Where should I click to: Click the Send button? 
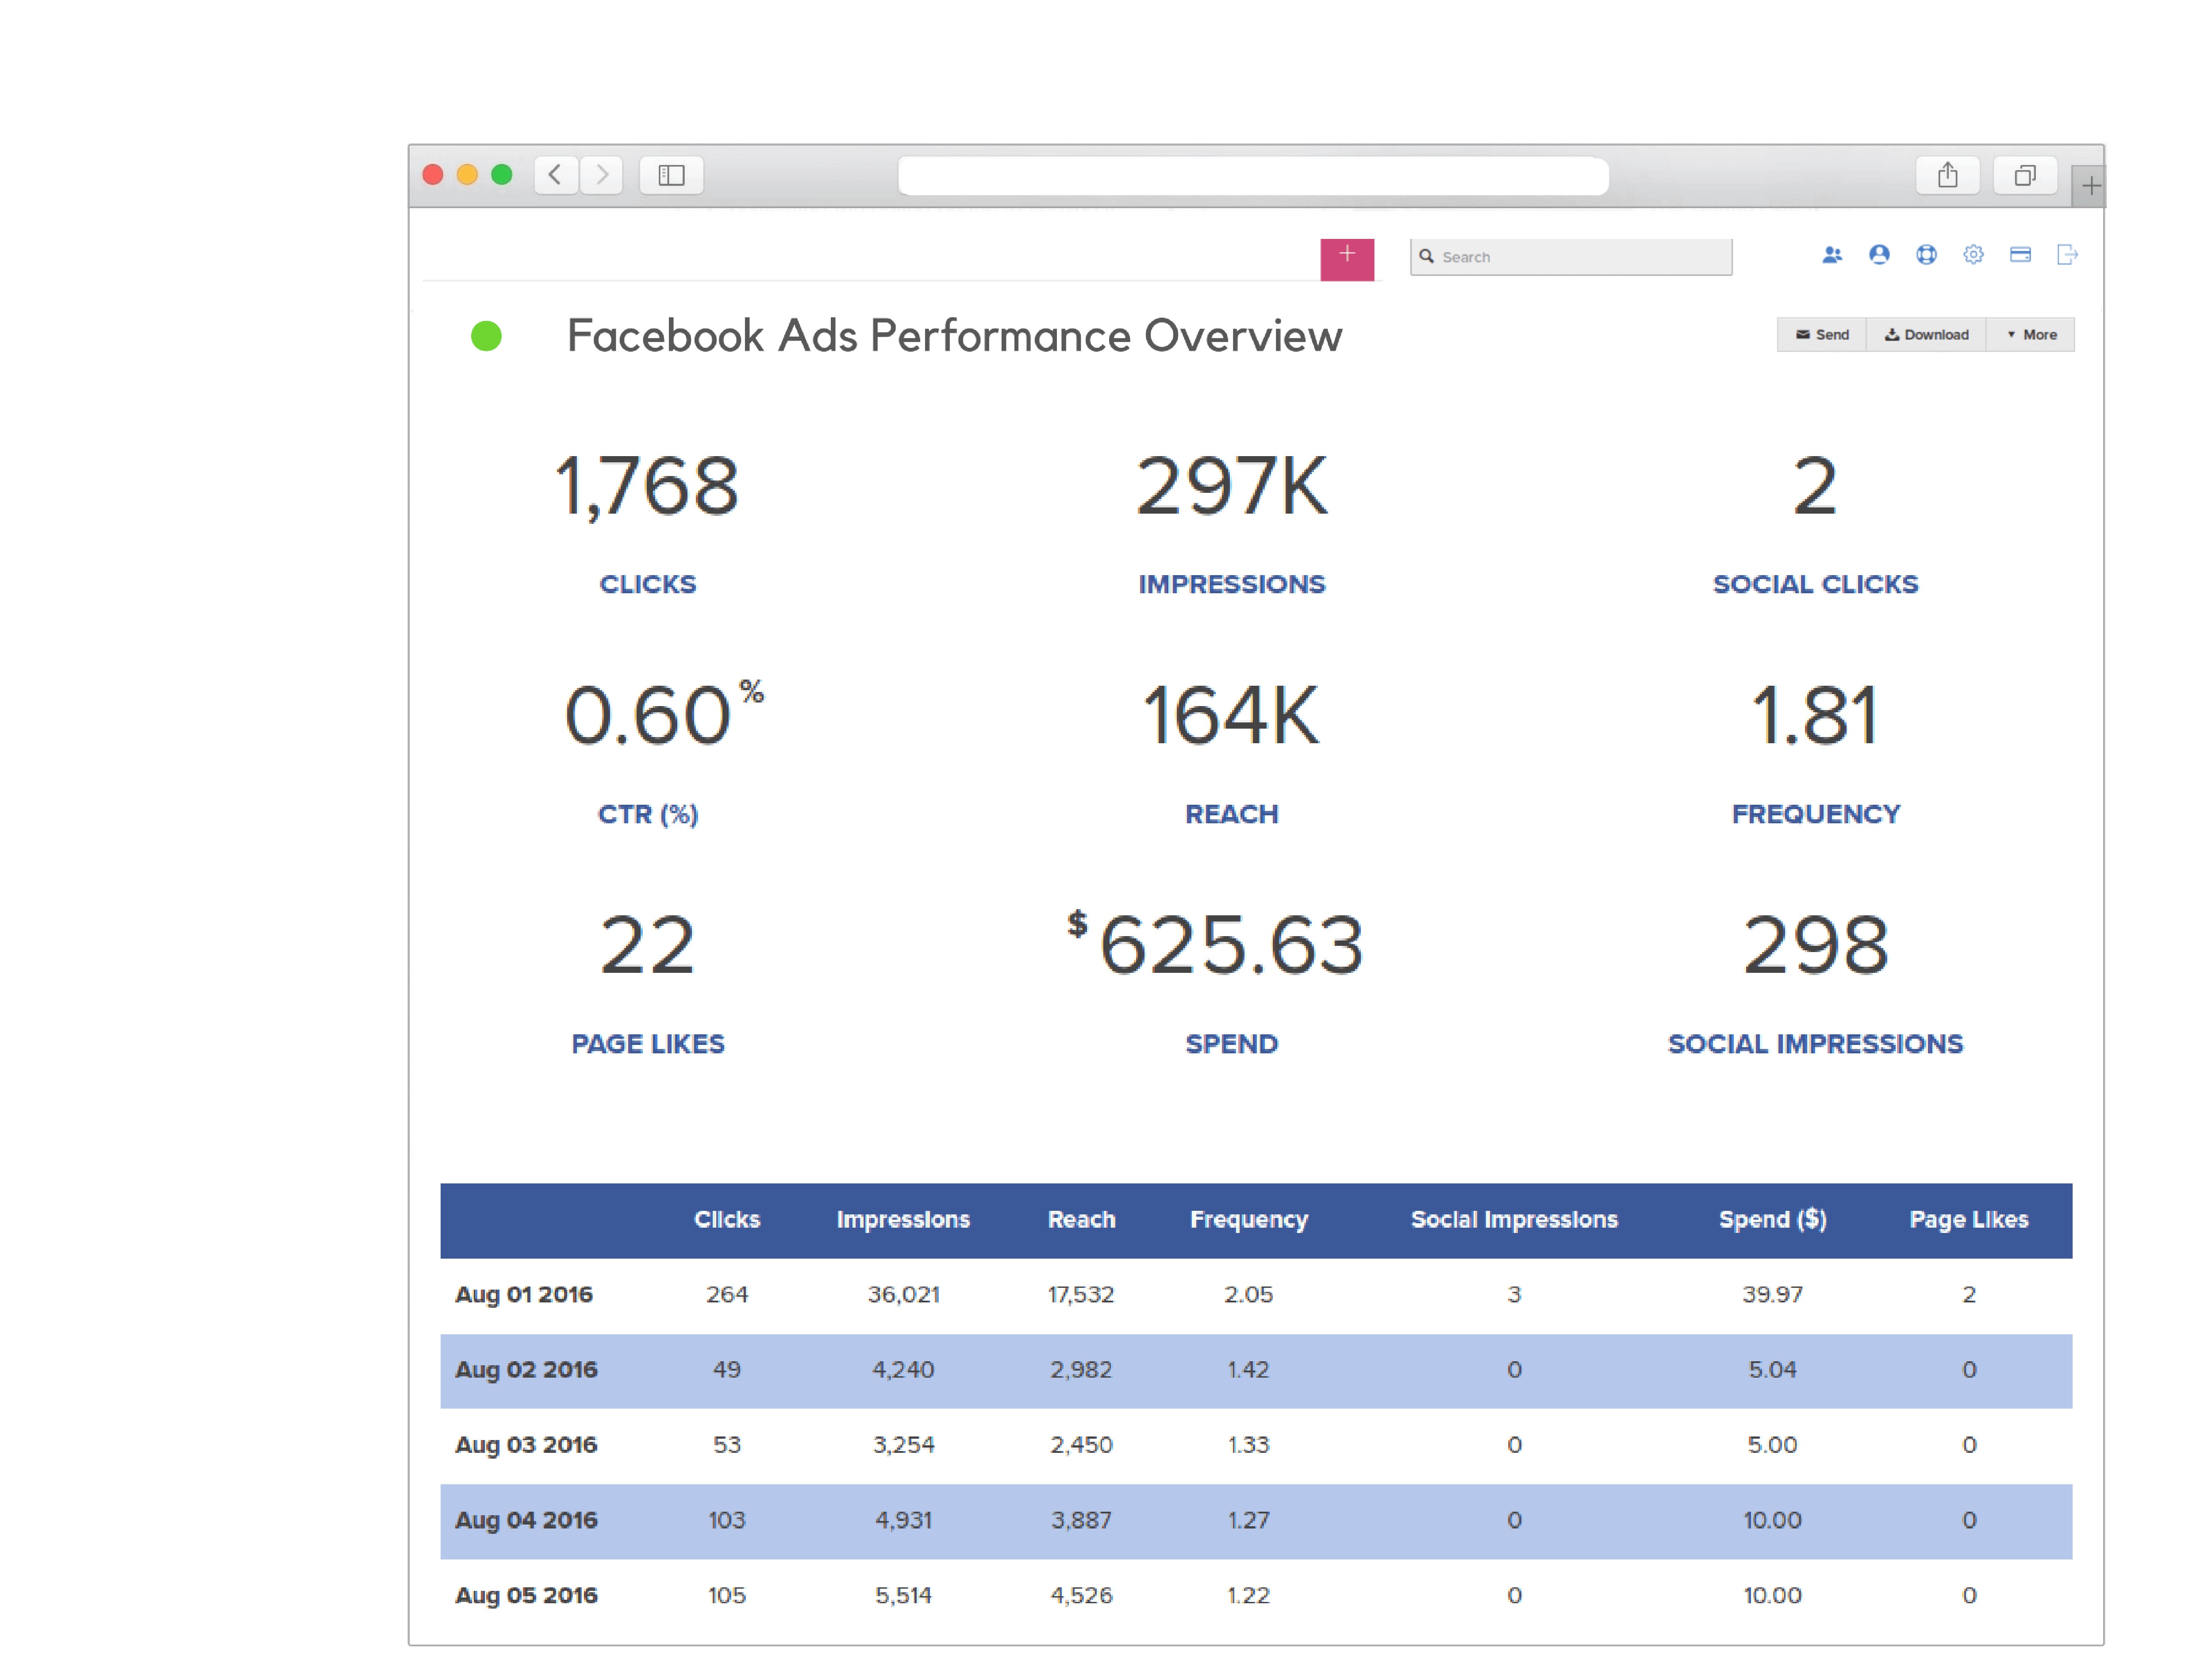tap(1822, 334)
